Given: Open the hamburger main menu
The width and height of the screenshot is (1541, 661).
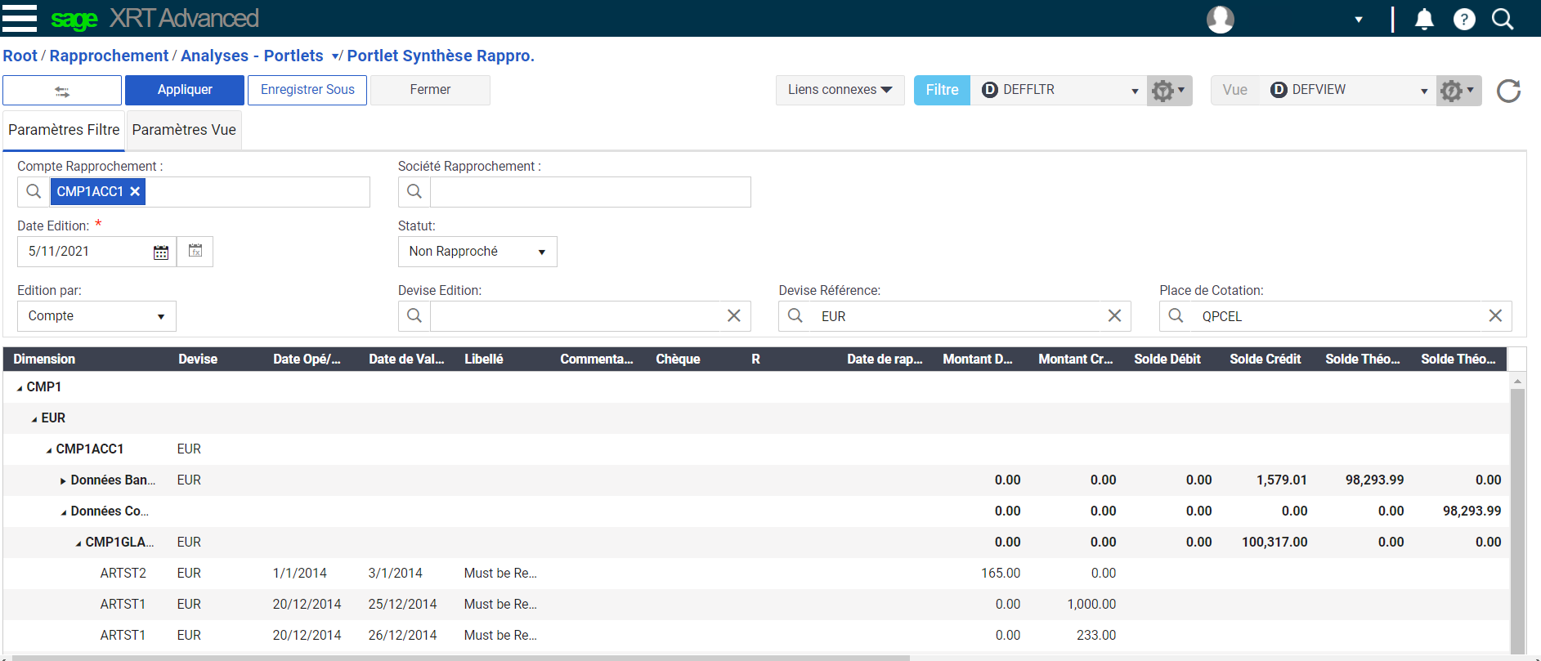Looking at the screenshot, I should coord(20,18).
